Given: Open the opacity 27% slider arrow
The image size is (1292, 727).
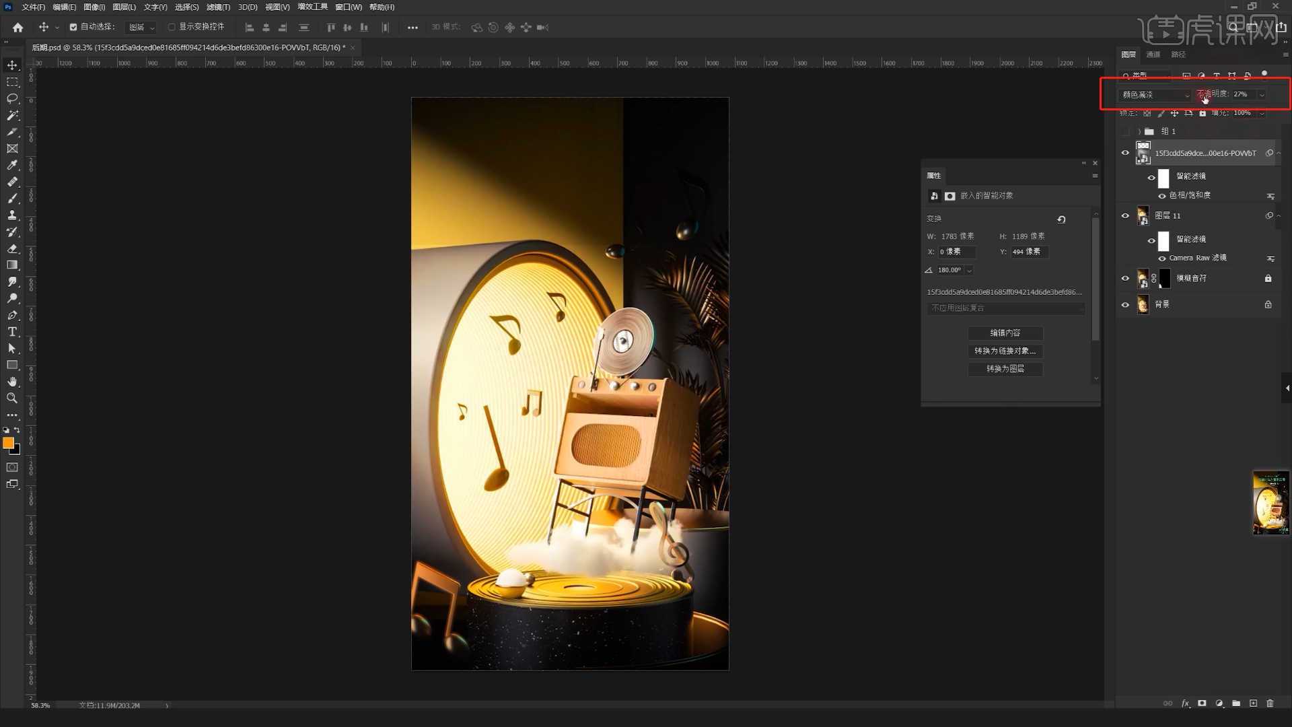Looking at the screenshot, I should pos(1262,95).
